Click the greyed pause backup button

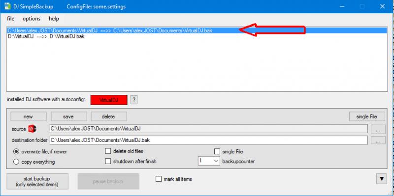pos(108,181)
